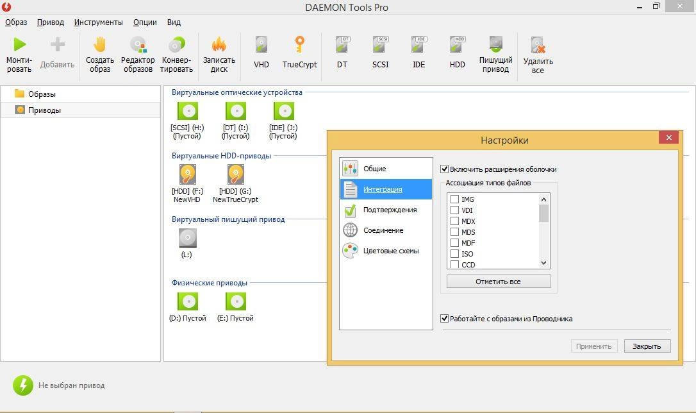The width and height of the screenshot is (696, 413).
Task: Open the Инструменты menu
Action: (x=99, y=22)
